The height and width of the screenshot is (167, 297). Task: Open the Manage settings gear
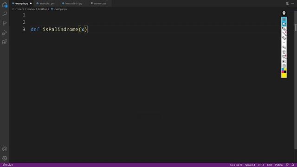(x=5, y=158)
